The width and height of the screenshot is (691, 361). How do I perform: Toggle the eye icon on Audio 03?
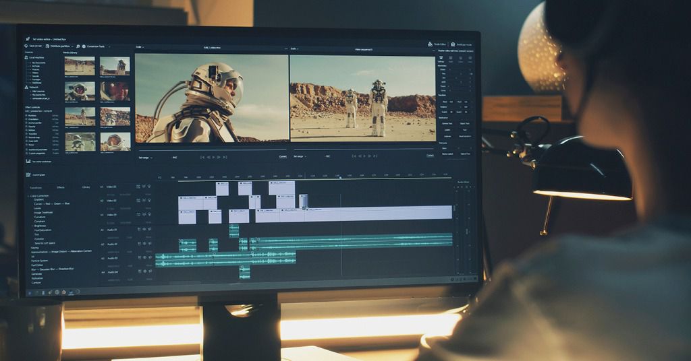tap(145, 257)
